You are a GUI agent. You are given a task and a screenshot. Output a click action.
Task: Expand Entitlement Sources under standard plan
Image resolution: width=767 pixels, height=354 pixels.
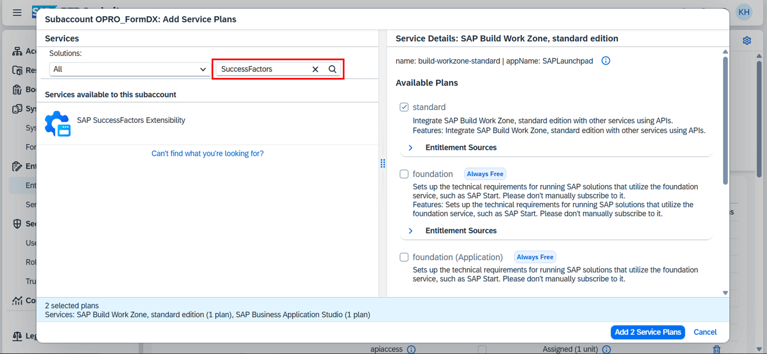tap(411, 148)
